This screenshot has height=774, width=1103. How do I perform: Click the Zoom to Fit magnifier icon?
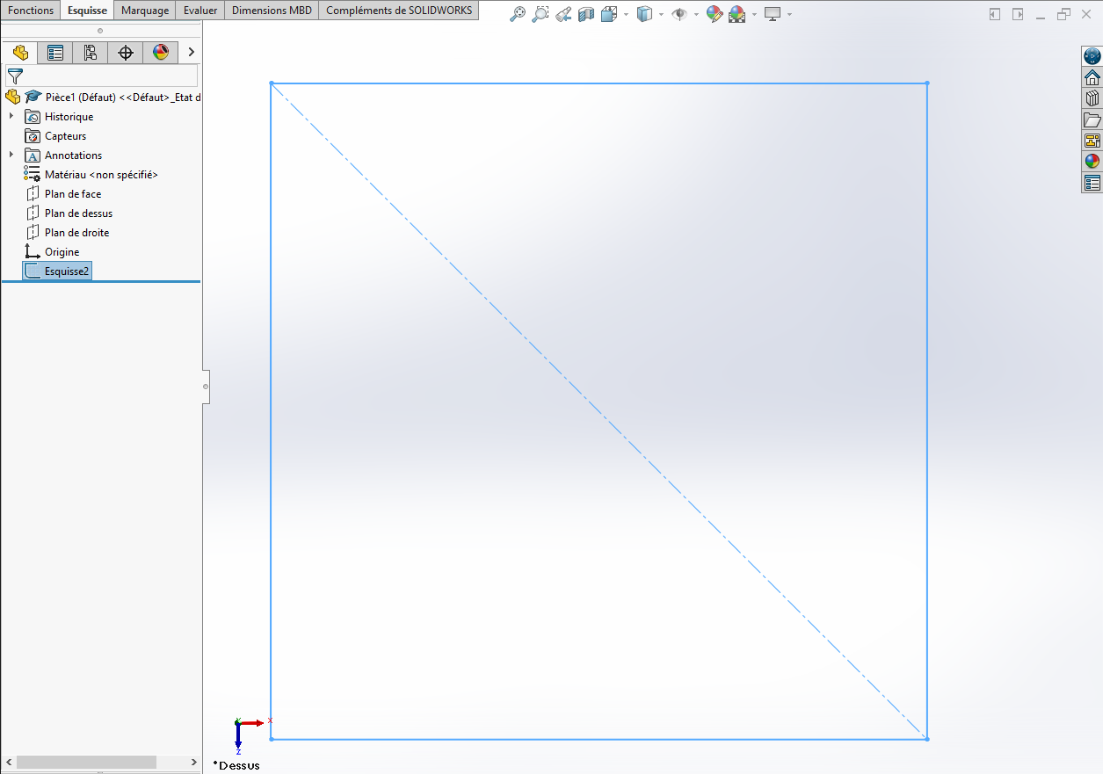518,14
